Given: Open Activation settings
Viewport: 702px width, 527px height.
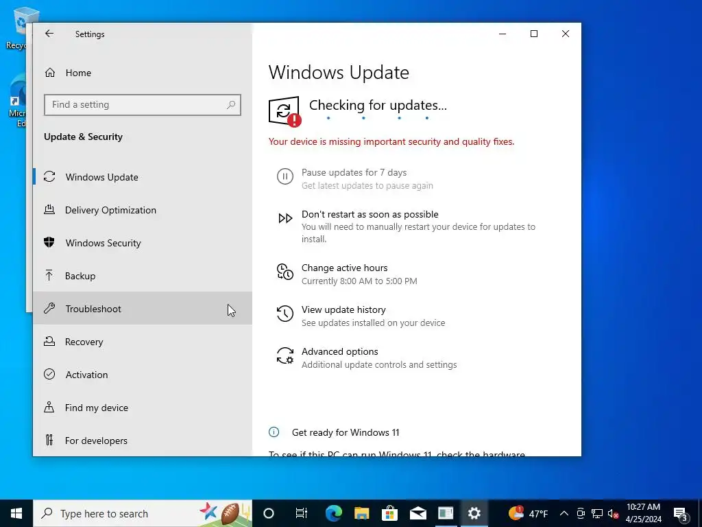Looking at the screenshot, I should tap(143, 374).
